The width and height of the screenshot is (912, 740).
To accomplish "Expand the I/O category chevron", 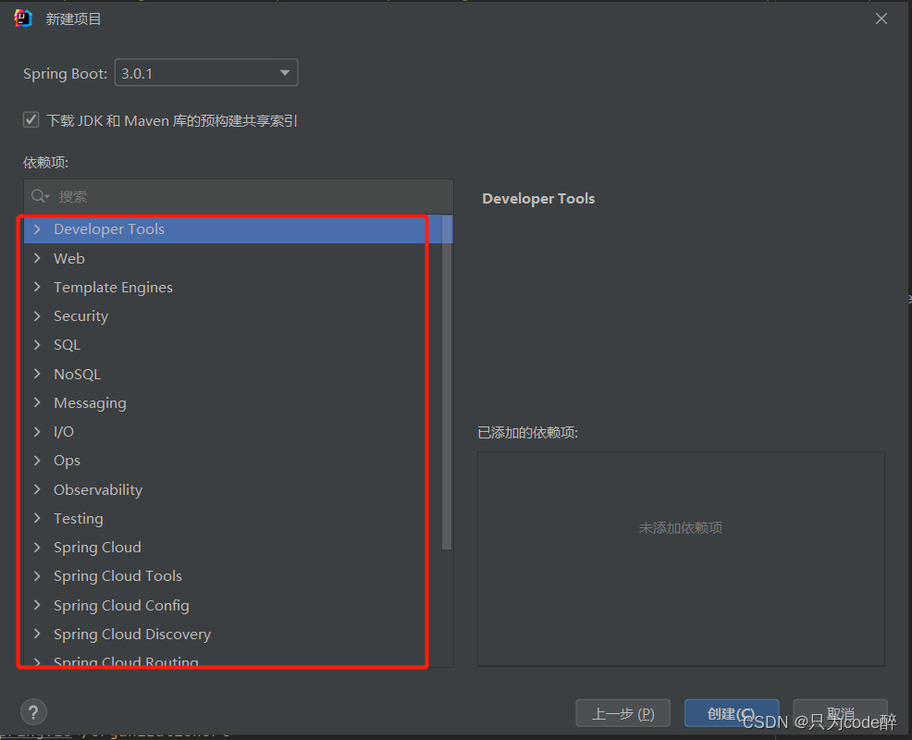I will [37, 432].
